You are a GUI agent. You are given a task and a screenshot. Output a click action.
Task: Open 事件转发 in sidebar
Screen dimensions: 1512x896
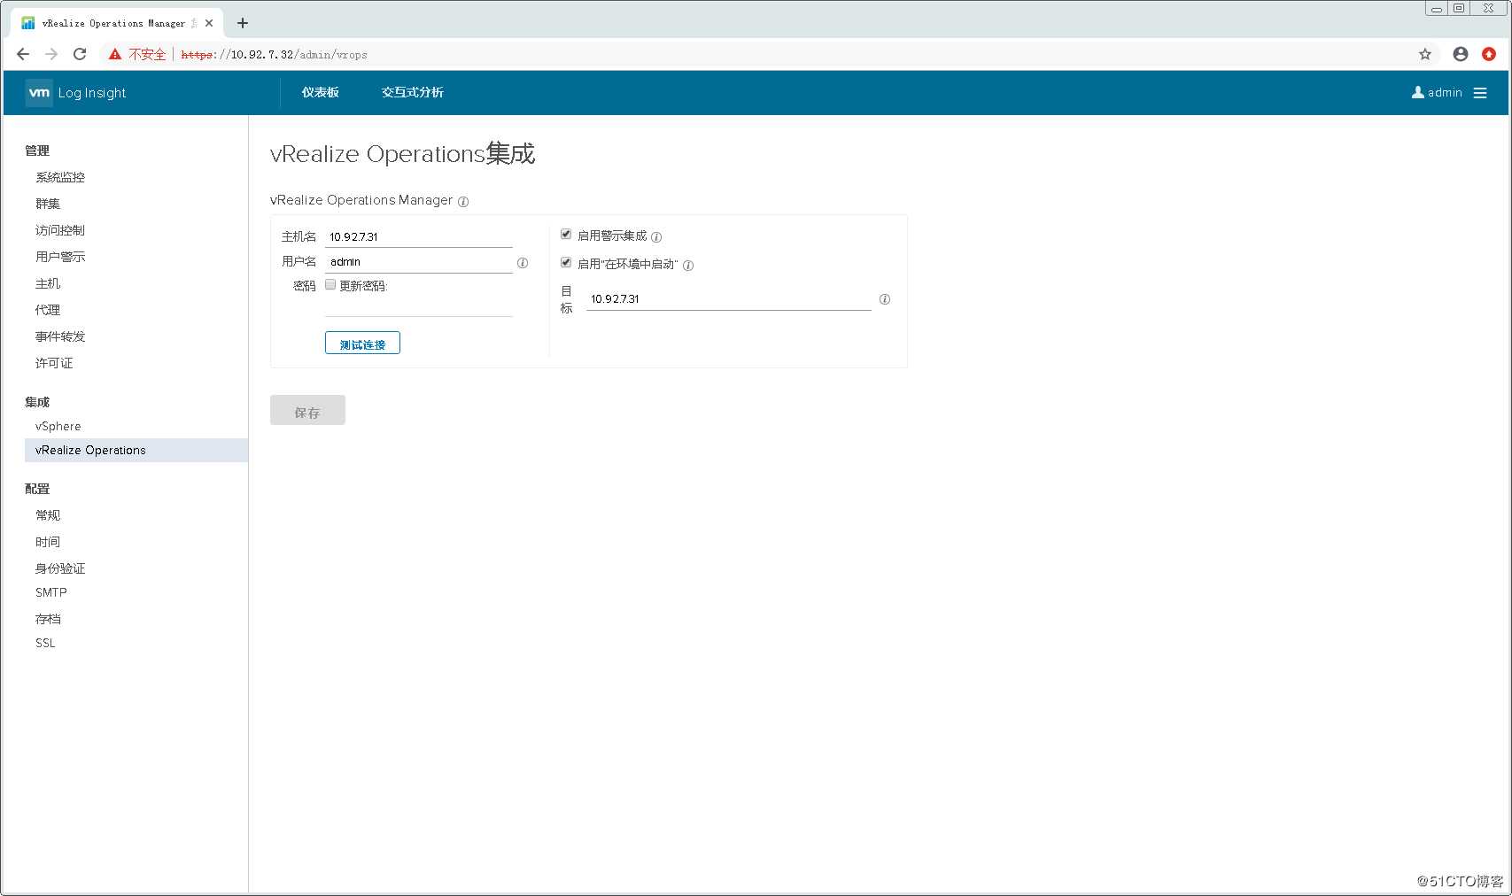coord(60,336)
